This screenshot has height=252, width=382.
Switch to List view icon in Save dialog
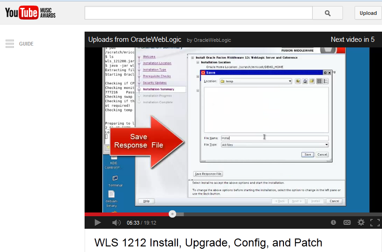(319, 81)
